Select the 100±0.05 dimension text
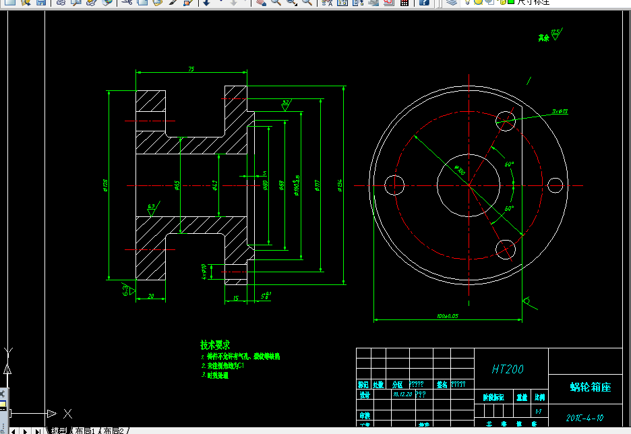Image resolution: width=631 pixels, height=434 pixels. (448, 316)
